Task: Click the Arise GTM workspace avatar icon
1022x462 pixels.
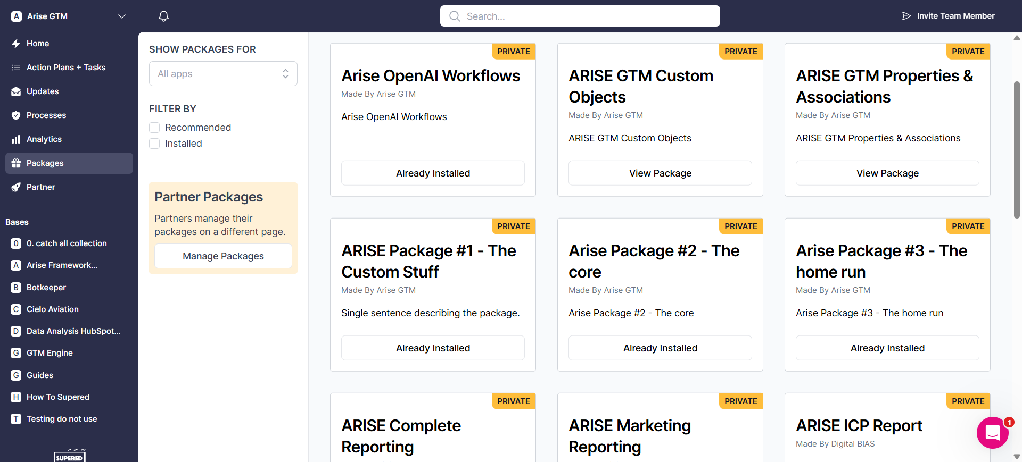Action: pyautogui.click(x=17, y=16)
